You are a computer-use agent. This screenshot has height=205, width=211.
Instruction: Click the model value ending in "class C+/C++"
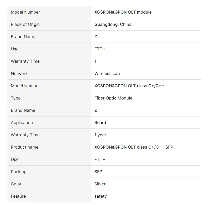coord(129,86)
